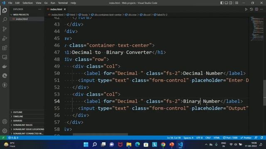Screen dimensions: 266x149
Task: Open the Thunder Client lightning icon
Action: pyautogui.click(x=5, y=85)
